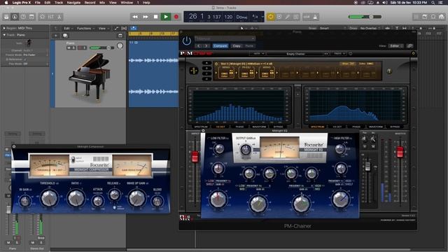This screenshot has width=448, height=252.
Task: Open the Apple menu
Action: (x=6, y=3)
